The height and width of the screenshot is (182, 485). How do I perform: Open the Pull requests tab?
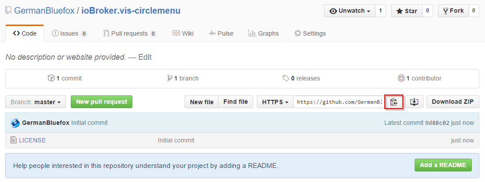pyautogui.click(x=130, y=33)
